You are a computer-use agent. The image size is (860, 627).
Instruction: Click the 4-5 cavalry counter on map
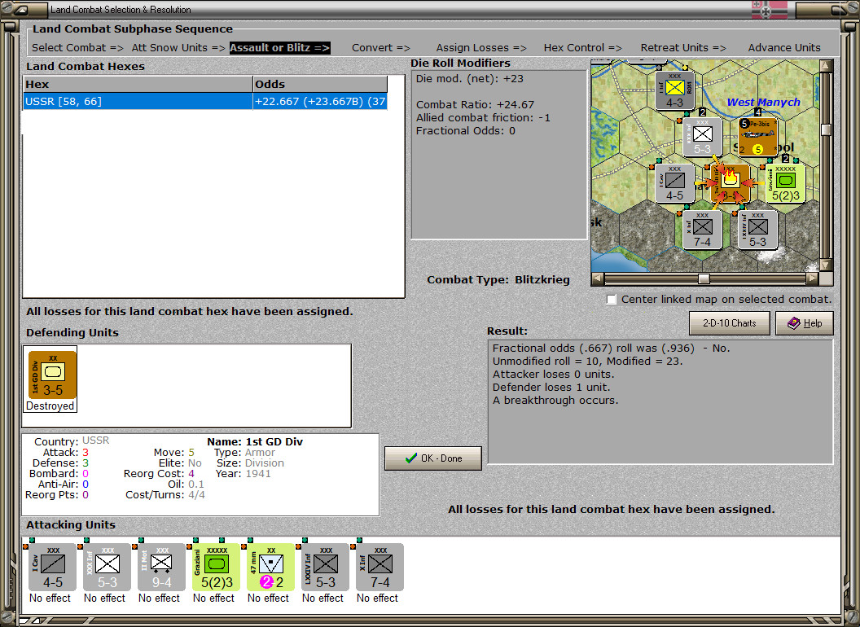[674, 182]
